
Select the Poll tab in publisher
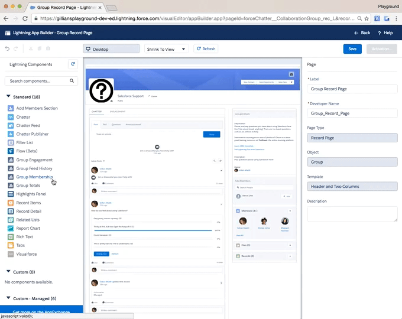pyautogui.click(x=105, y=125)
